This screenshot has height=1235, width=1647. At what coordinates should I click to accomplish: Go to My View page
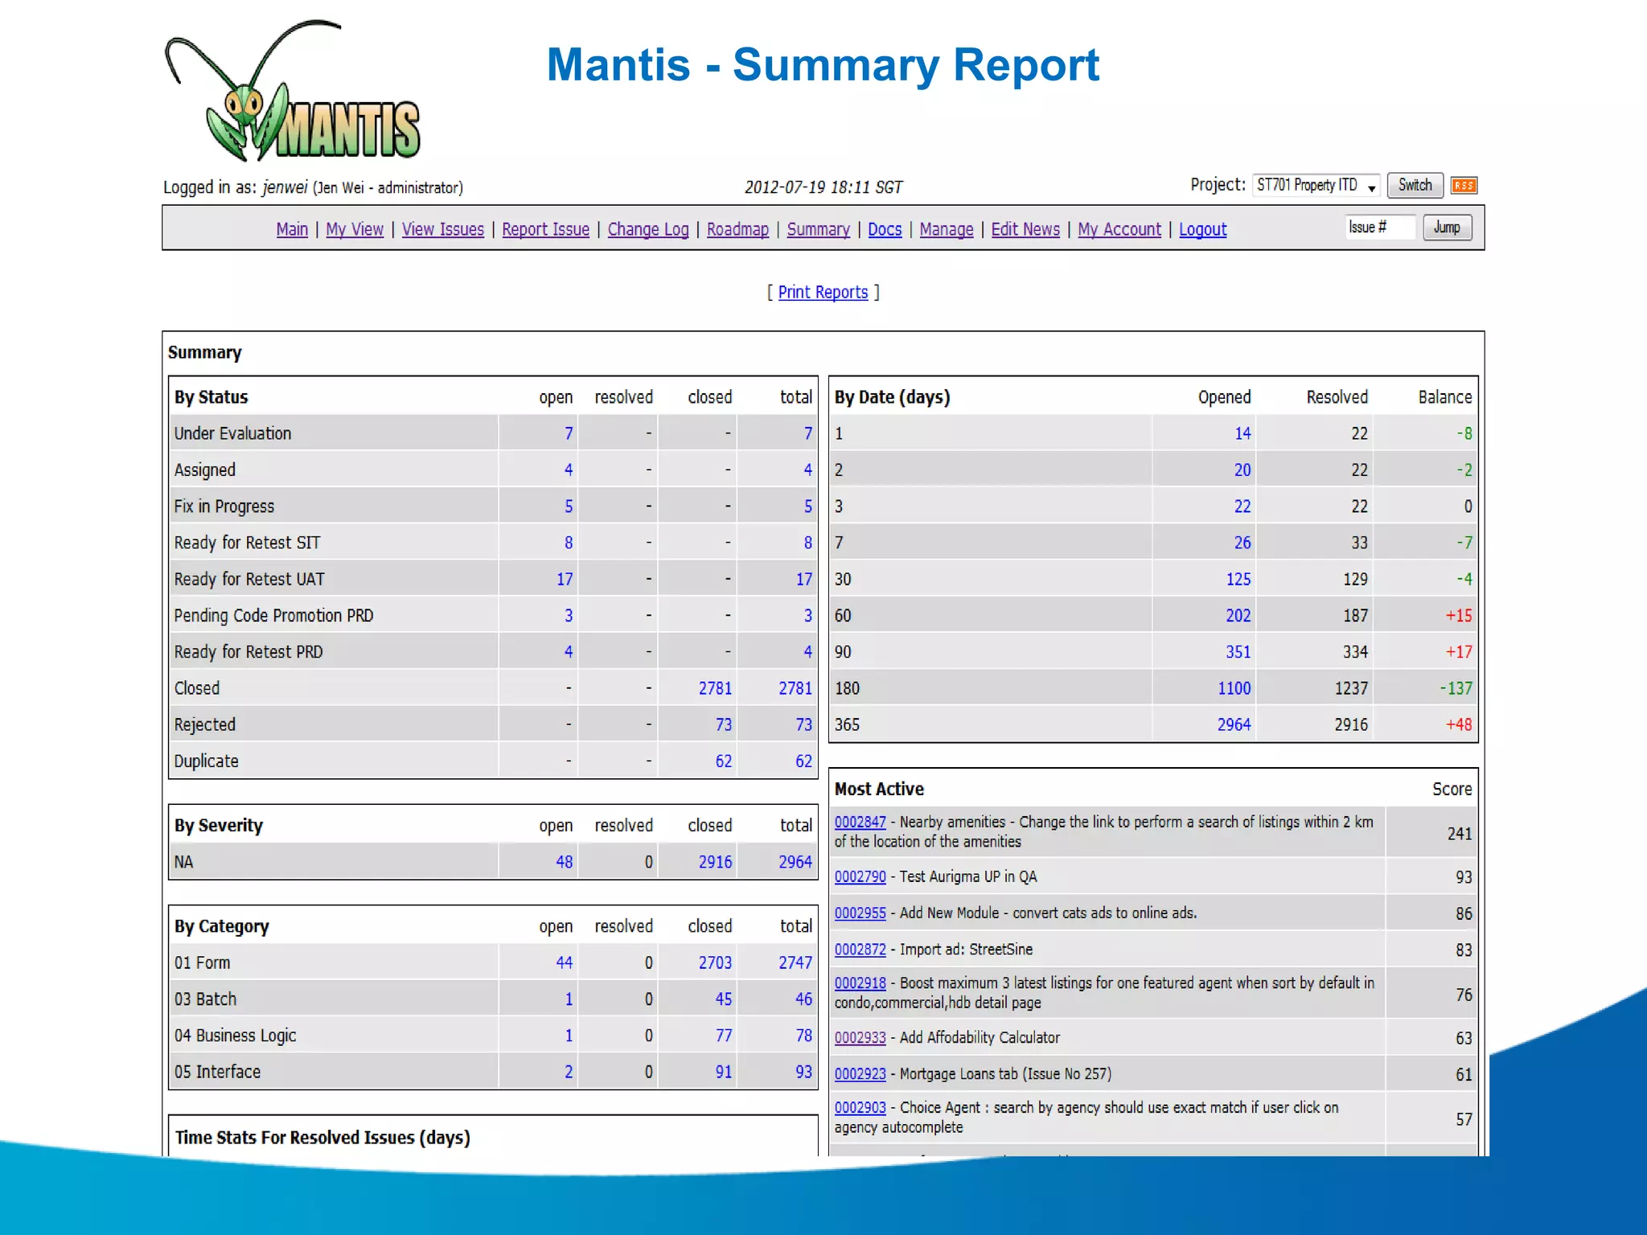(355, 229)
